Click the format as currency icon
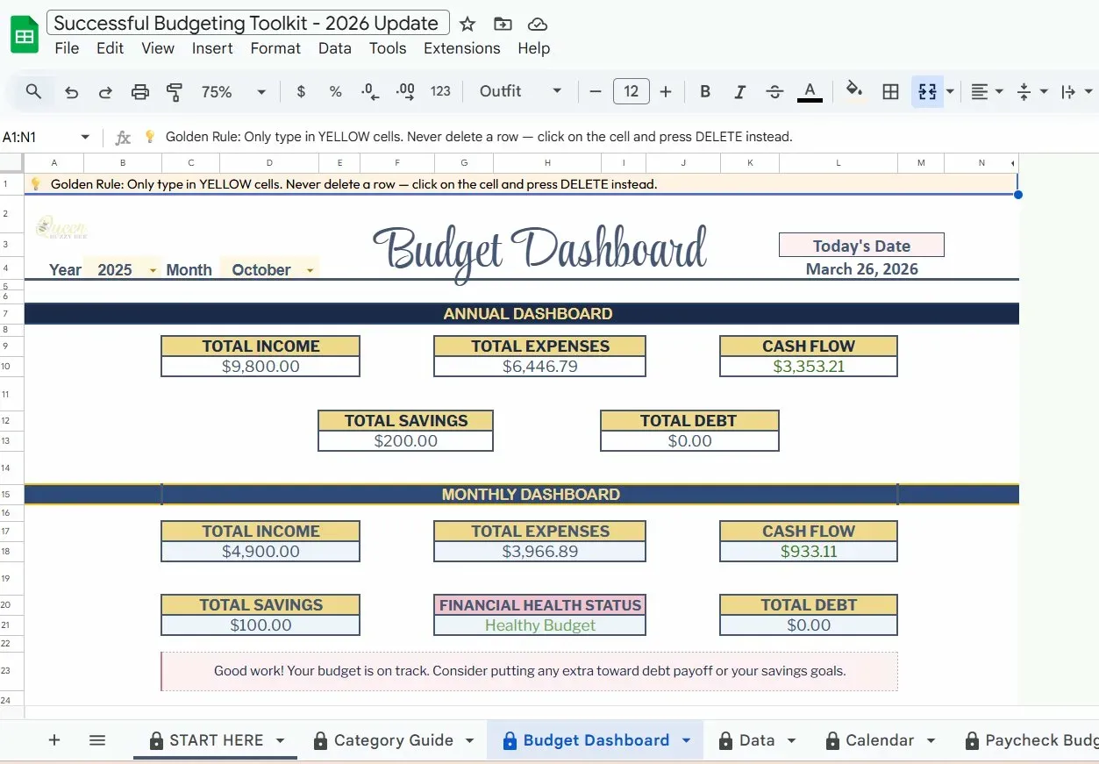The width and height of the screenshot is (1099, 764). (x=301, y=91)
